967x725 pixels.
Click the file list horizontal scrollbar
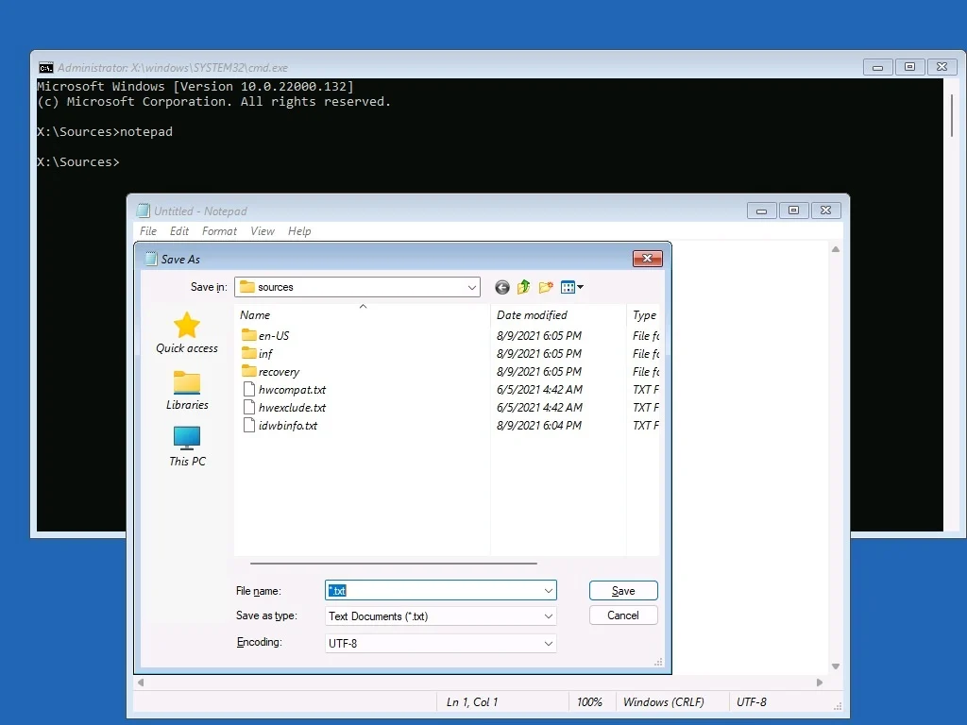coord(394,563)
